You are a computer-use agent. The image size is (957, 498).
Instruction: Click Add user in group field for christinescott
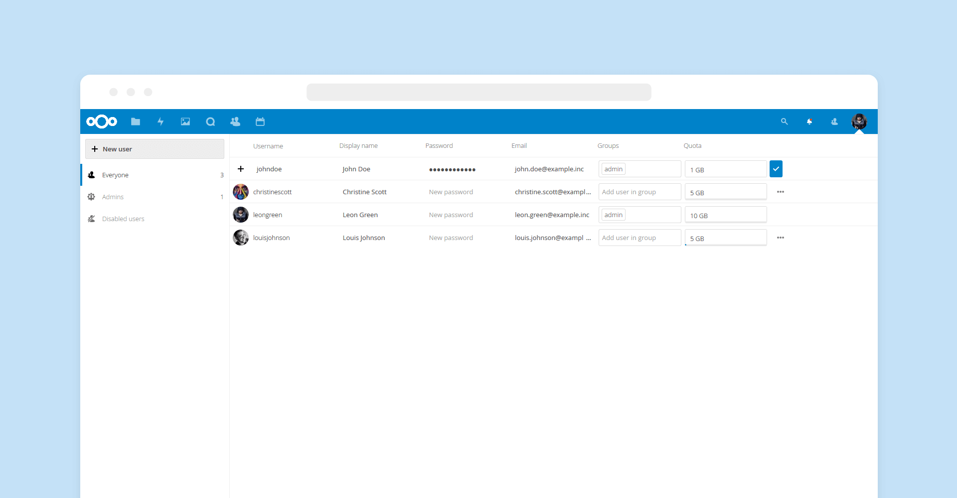click(x=639, y=191)
